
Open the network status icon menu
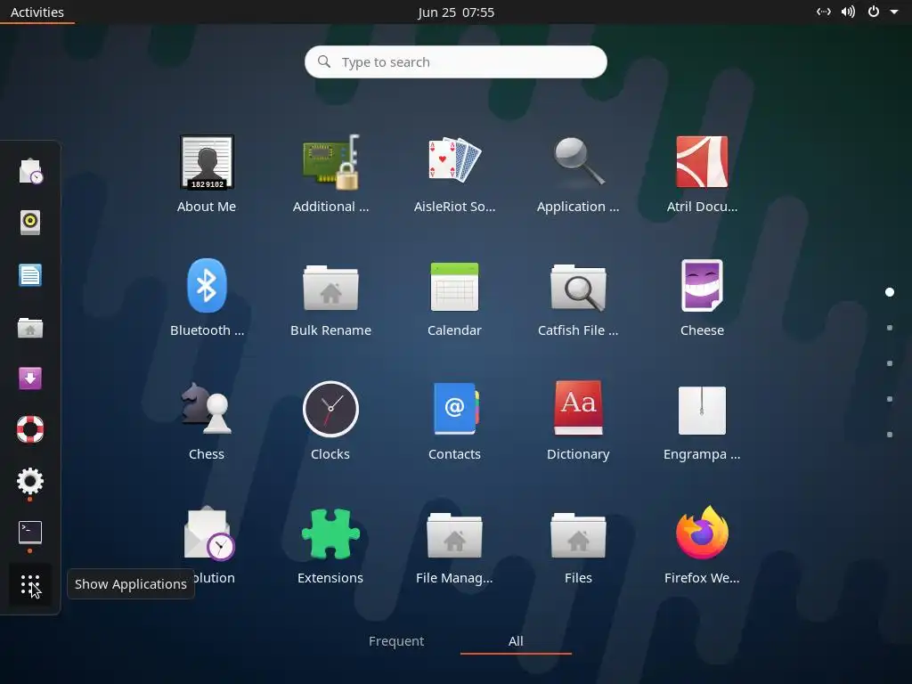[x=824, y=12]
